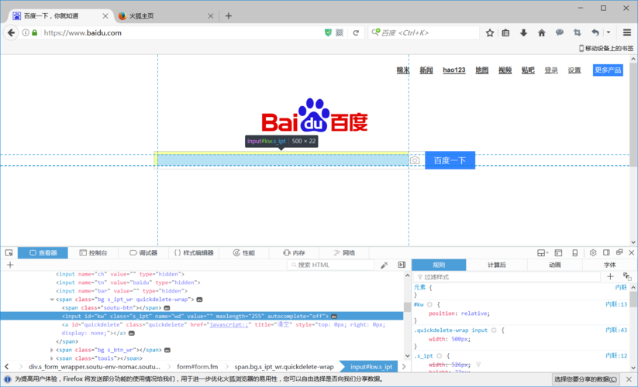Click the page vertical scrollbar

(633, 150)
